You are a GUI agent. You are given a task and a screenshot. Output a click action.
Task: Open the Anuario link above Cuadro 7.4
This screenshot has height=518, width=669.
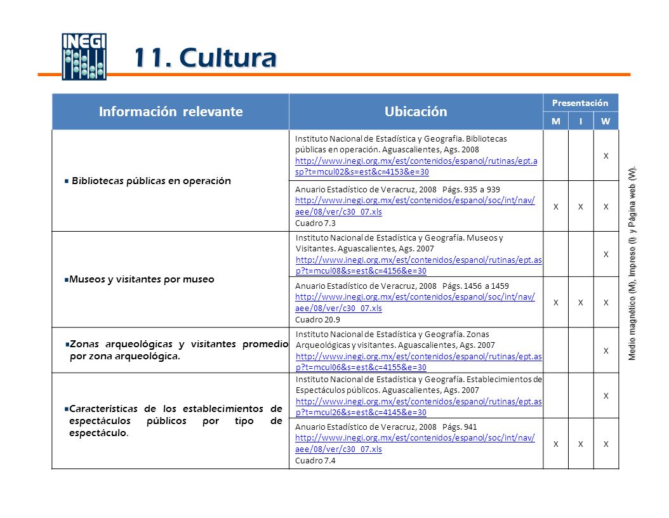click(x=414, y=443)
